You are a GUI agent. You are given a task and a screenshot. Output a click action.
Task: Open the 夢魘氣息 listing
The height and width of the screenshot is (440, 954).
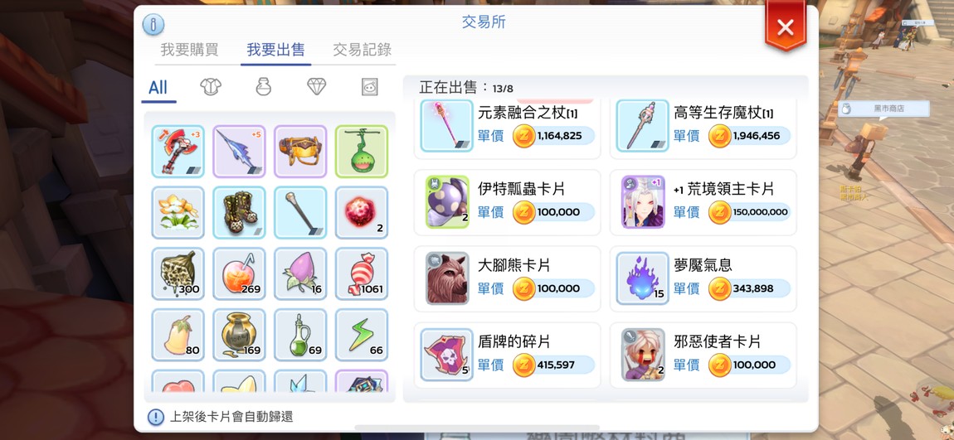[703, 279]
